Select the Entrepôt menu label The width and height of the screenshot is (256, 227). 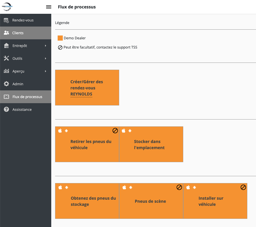[20, 46]
